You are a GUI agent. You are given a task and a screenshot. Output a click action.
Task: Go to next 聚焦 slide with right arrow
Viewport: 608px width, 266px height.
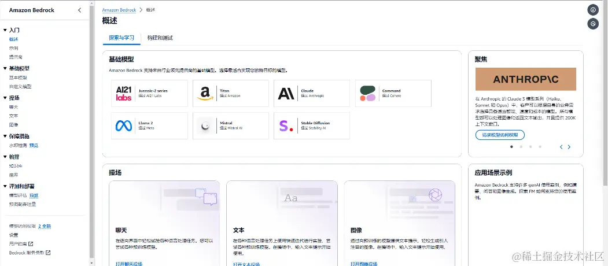pos(569,147)
